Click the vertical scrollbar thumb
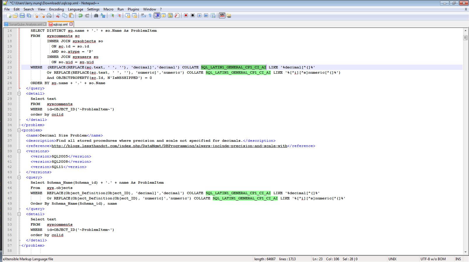The image size is (469, 262). coord(466,38)
